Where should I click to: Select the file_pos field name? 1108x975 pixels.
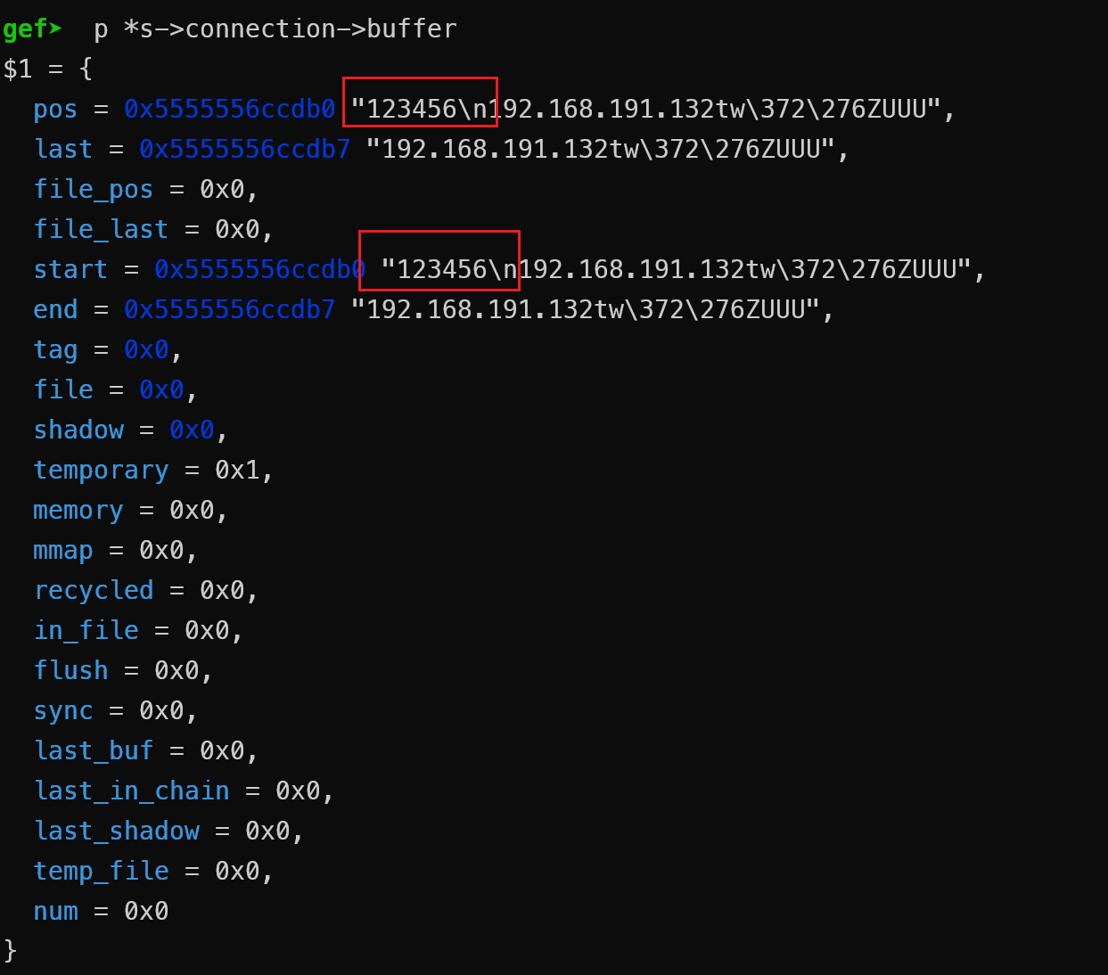click(94, 189)
